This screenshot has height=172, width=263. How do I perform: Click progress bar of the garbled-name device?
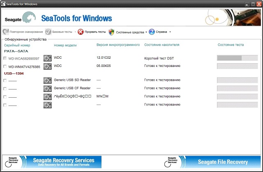238,96
